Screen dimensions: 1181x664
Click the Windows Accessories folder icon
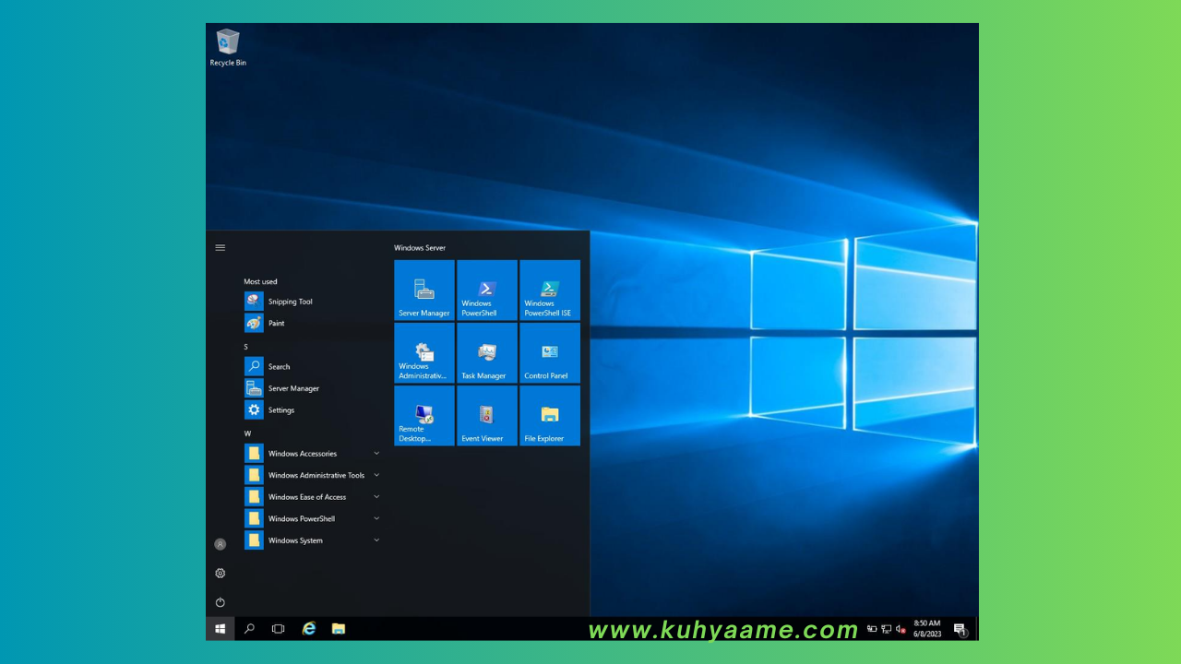[x=254, y=453]
